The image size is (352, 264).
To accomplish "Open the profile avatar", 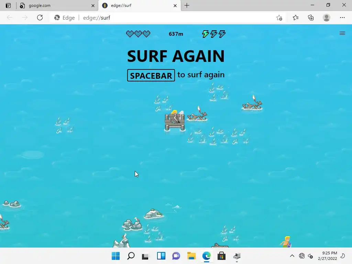I will (x=327, y=18).
